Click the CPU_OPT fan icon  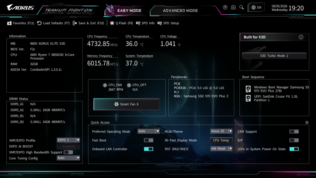pyautogui.click(x=129, y=85)
